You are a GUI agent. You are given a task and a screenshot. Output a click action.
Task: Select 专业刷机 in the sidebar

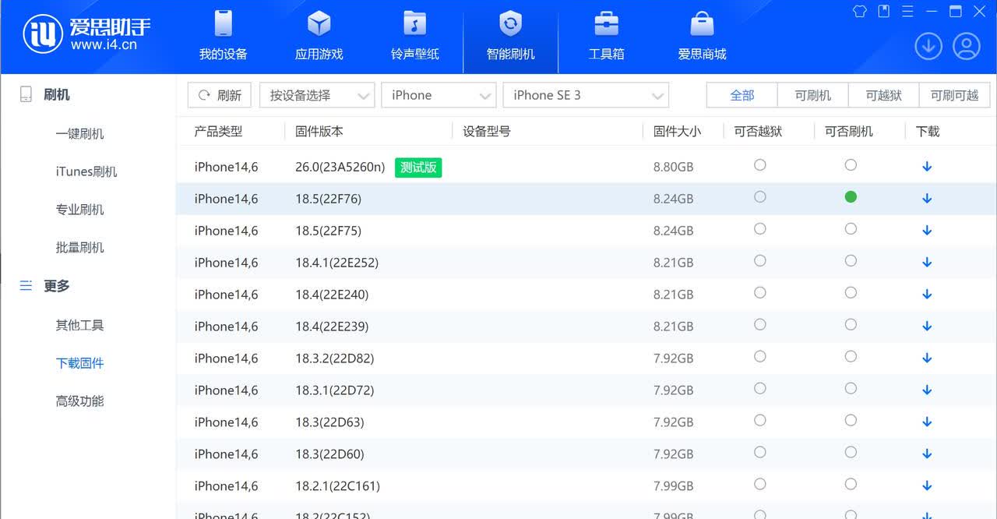click(79, 210)
